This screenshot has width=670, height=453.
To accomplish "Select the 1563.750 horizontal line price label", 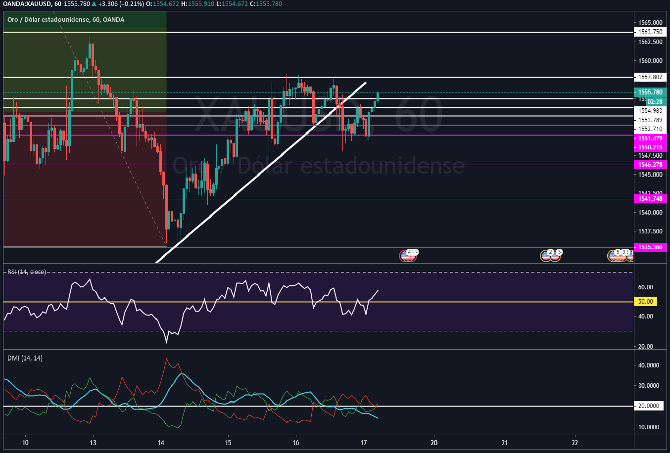I will click(650, 32).
